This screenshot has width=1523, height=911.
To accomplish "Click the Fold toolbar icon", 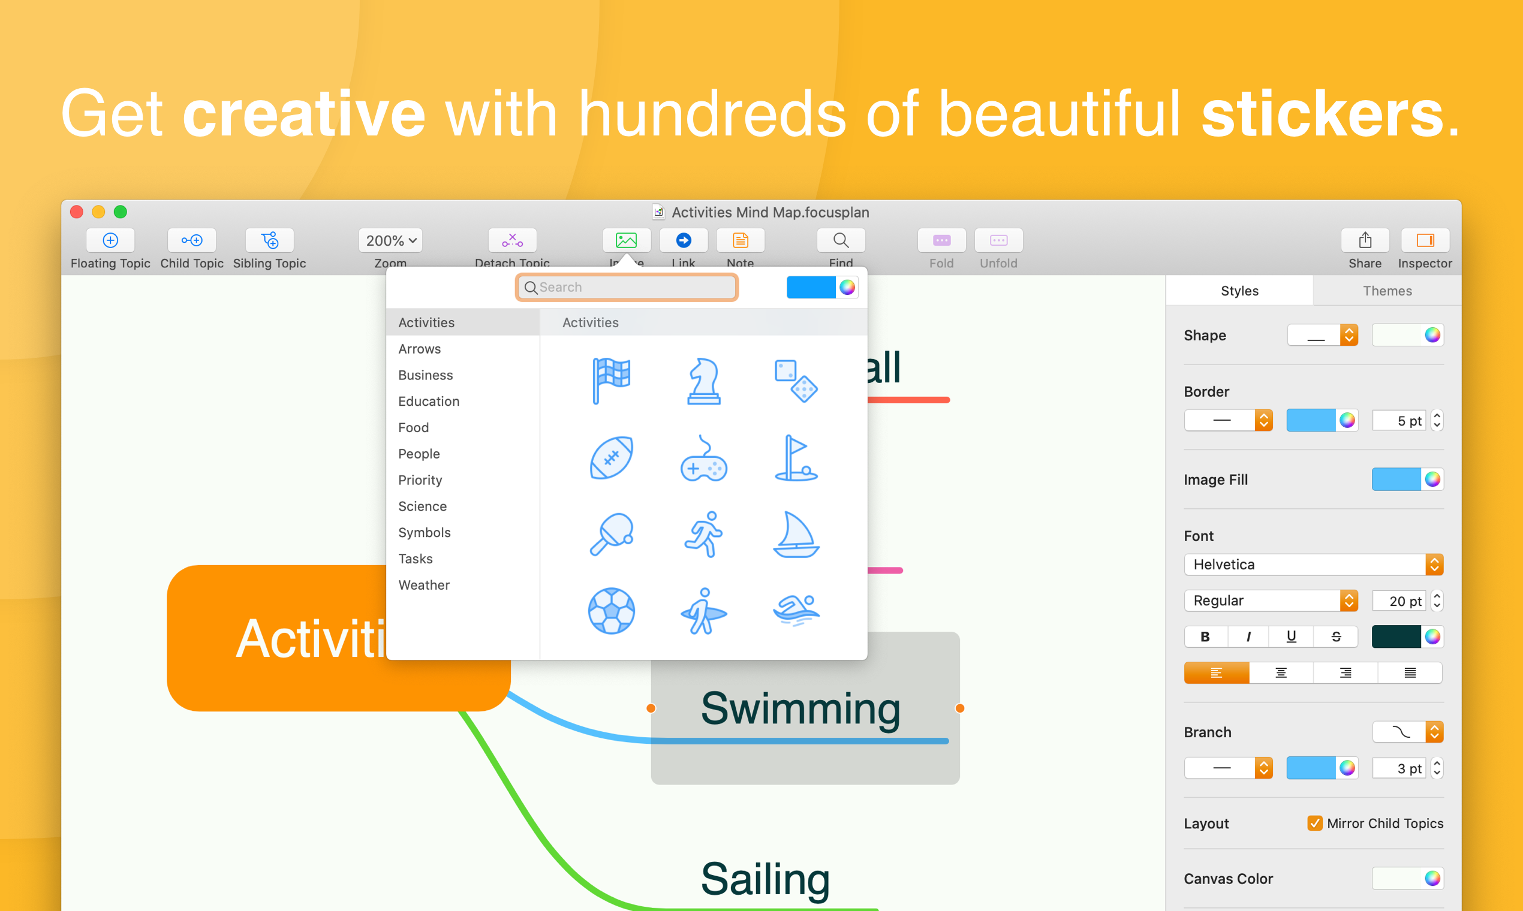I will tap(941, 240).
